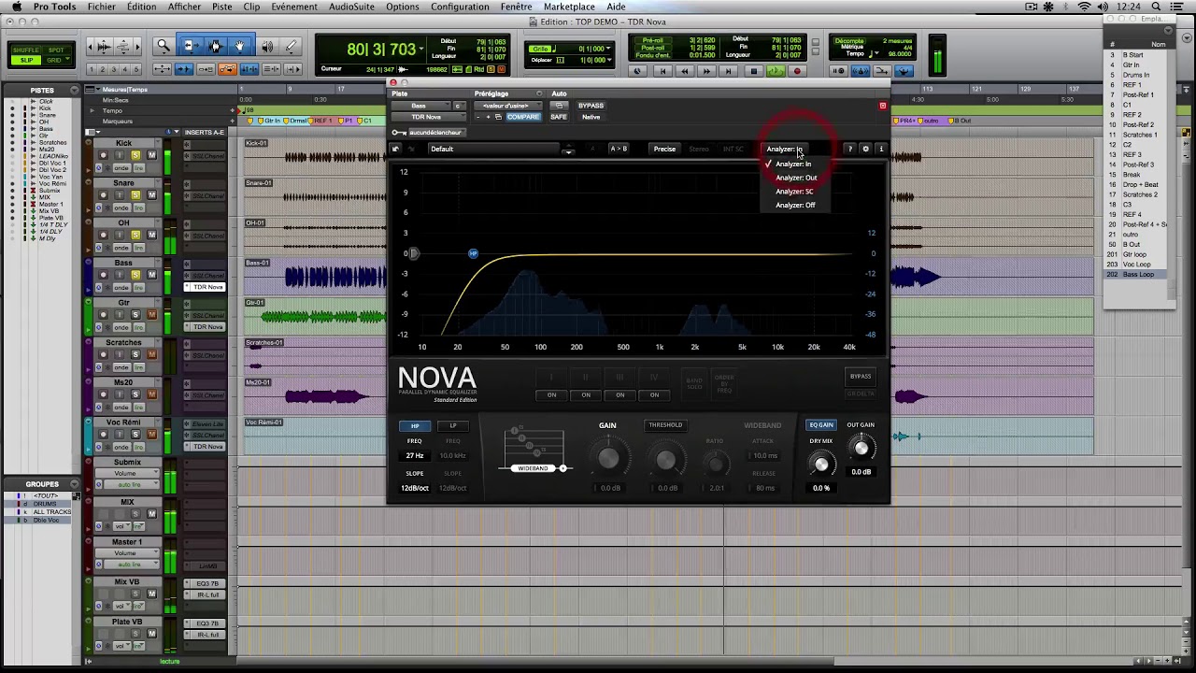Click the Rewind transport button
The width and height of the screenshot is (1196, 673).
(685, 71)
